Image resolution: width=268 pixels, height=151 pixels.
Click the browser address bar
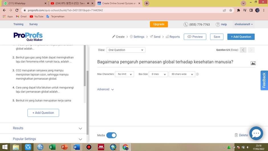(123, 10)
